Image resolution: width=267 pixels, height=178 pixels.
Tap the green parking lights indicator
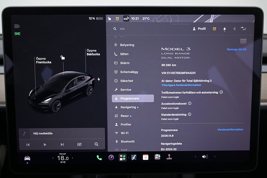click(17, 34)
